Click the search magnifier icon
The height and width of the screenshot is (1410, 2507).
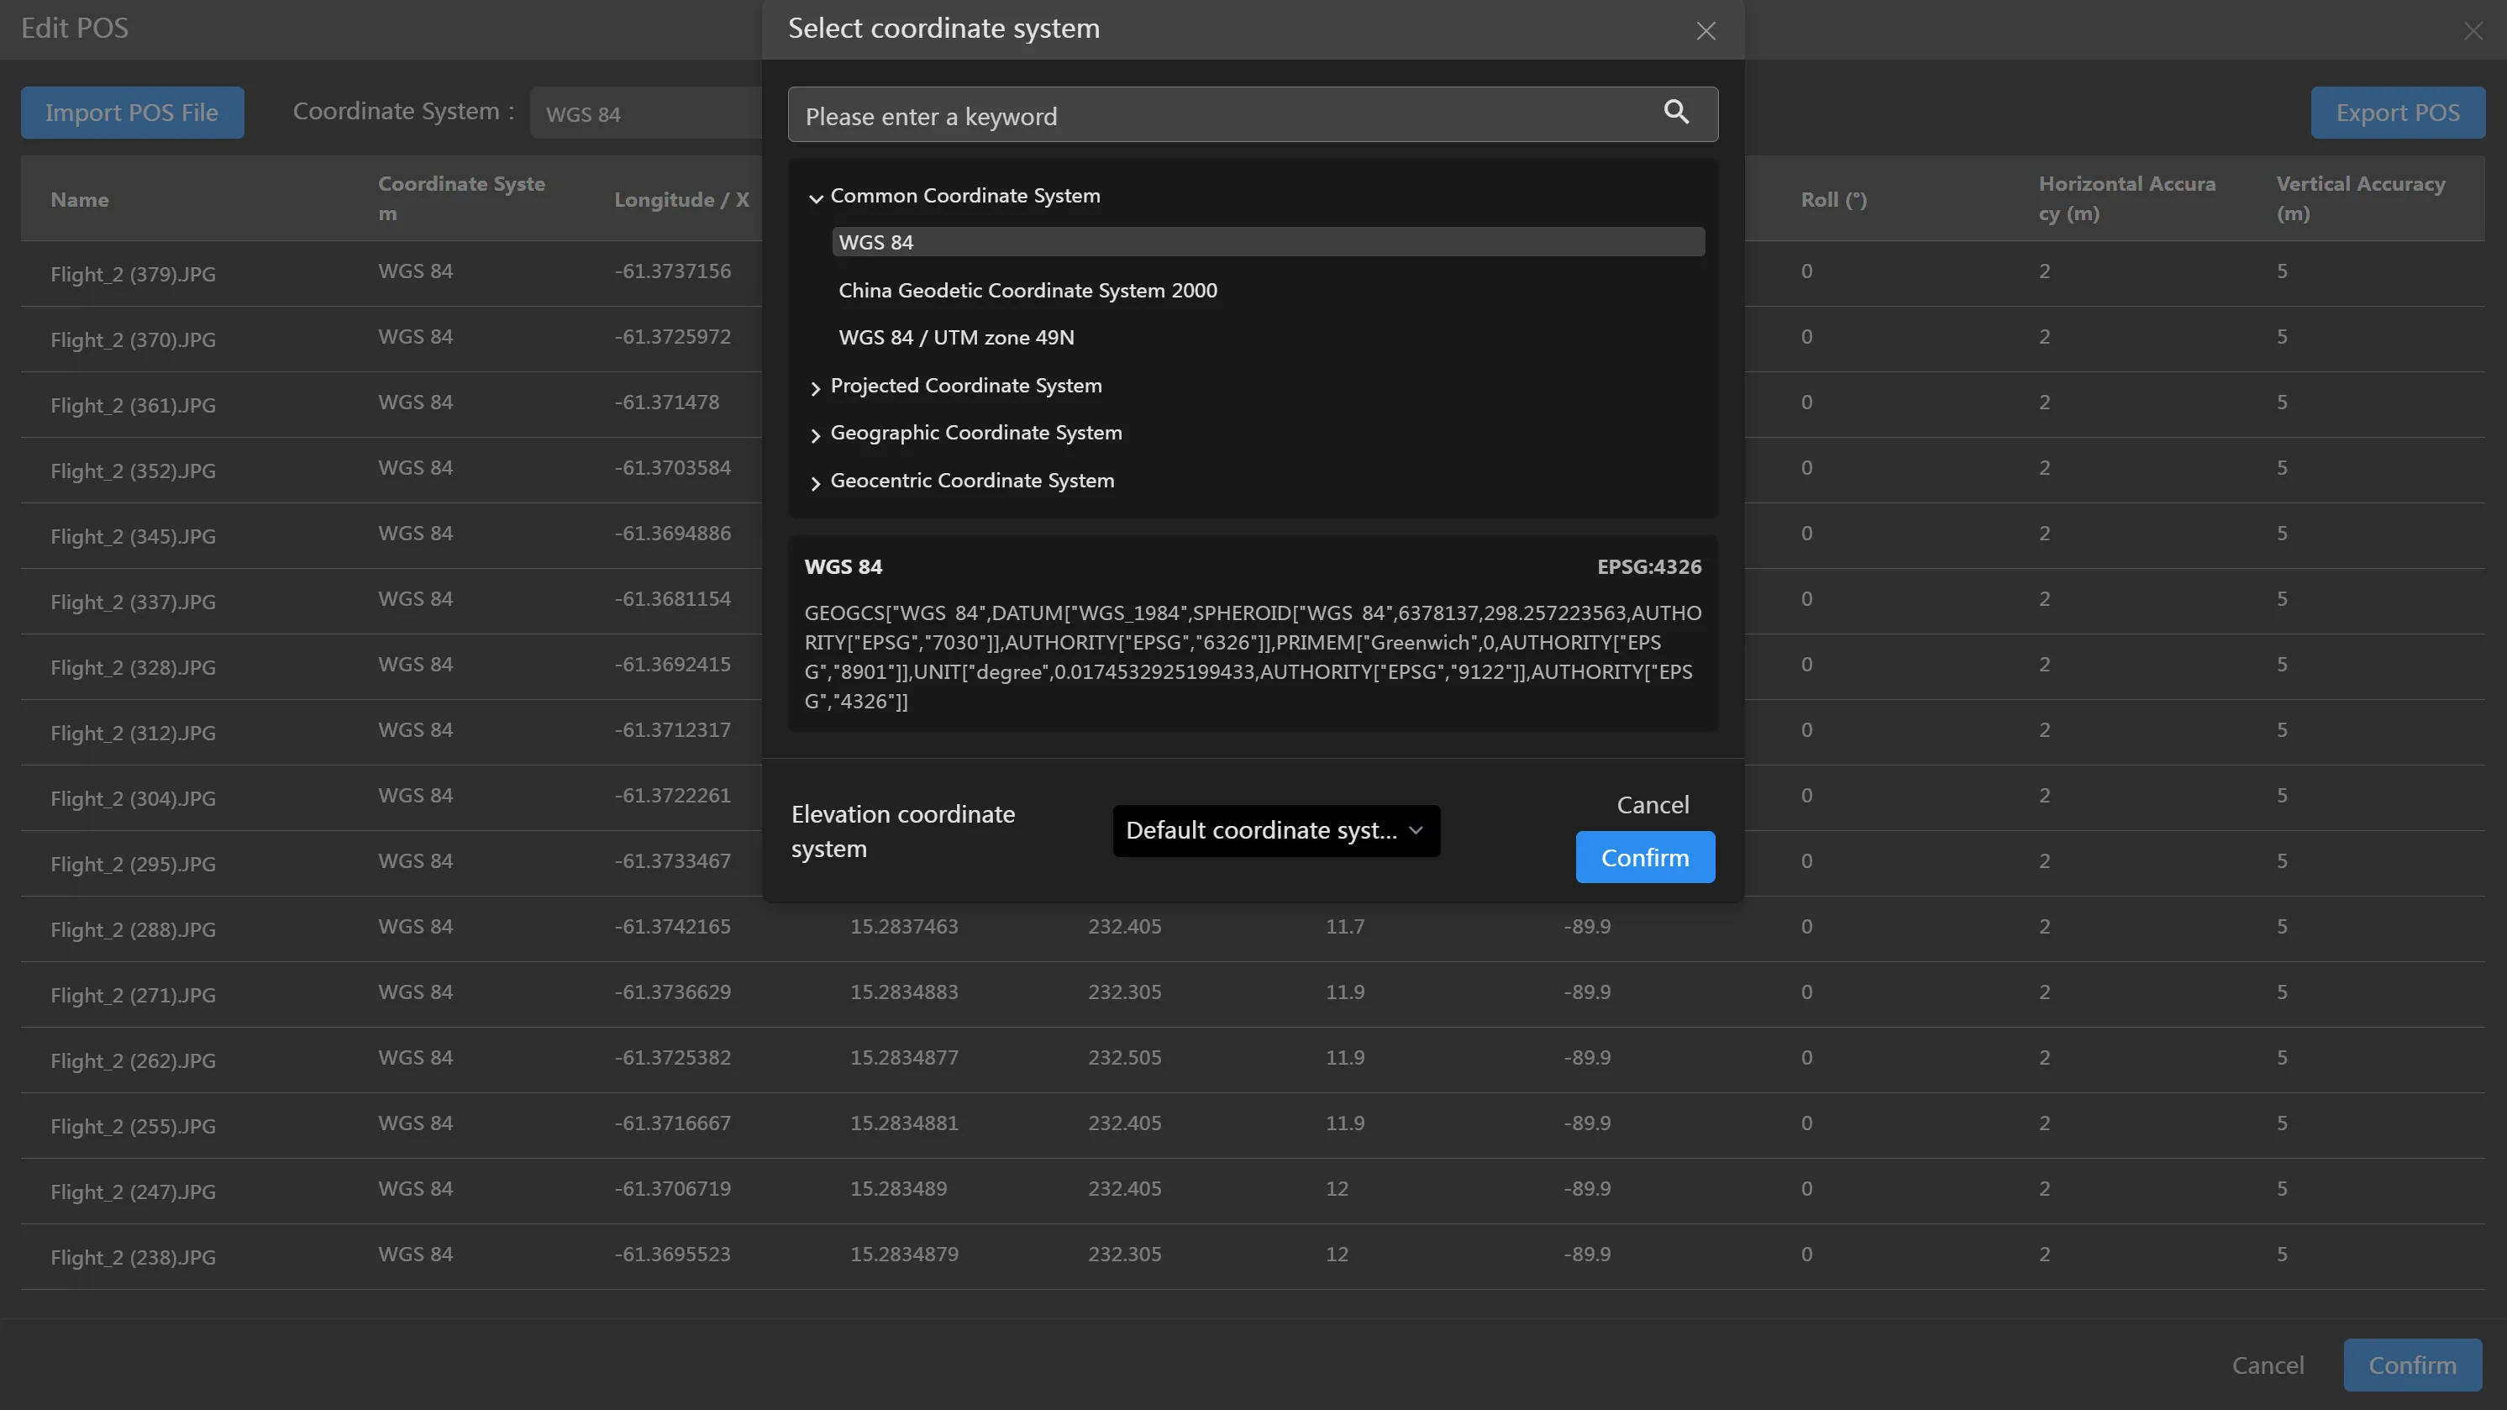point(1676,112)
